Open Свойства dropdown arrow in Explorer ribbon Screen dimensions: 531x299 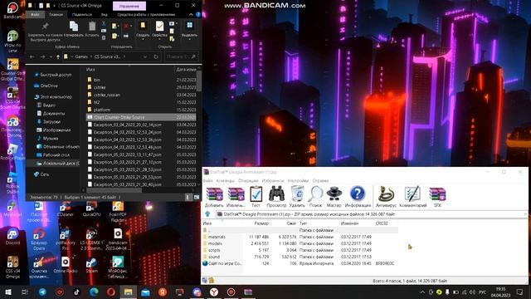159,39
